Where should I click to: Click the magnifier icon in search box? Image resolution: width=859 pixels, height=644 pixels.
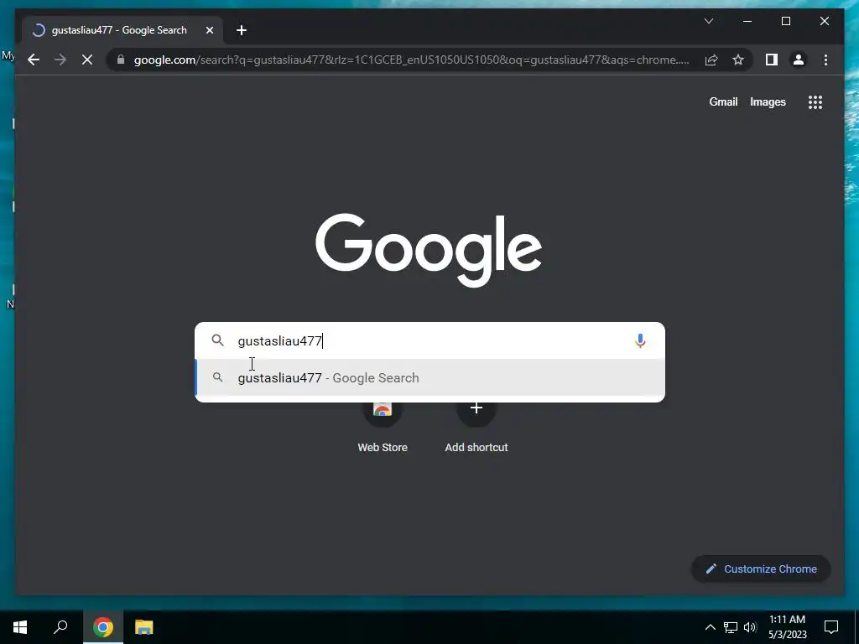click(x=217, y=340)
